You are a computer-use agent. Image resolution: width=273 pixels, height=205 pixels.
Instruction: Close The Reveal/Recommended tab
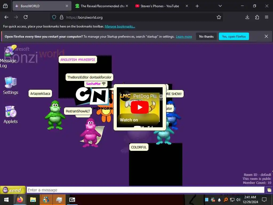127,6
